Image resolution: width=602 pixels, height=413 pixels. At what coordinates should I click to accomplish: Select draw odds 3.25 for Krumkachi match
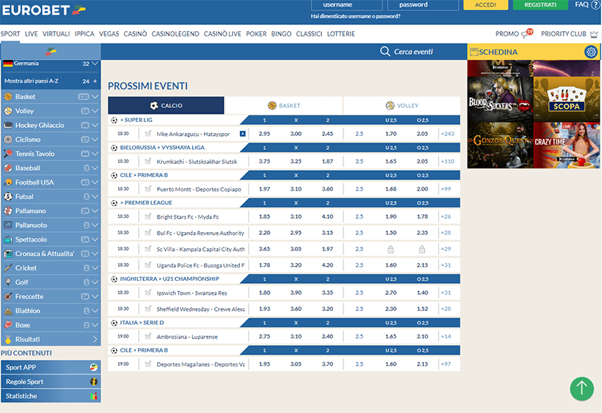(x=295, y=161)
